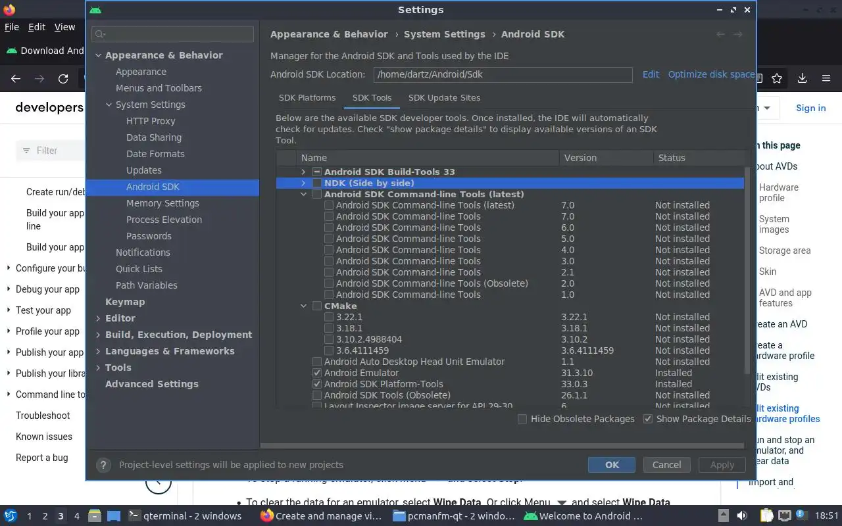Image resolution: width=842 pixels, height=526 pixels.
Task: Uncheck Android Emulator checkbox
Action: click(x=317, y=373)
